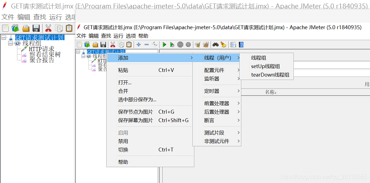Click the Cut scissors icon in back window toolbar
The height and width of the screenshot is (183, 370).
point(48,28)
